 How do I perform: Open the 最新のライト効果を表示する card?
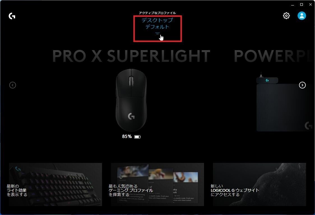point(55,184)
